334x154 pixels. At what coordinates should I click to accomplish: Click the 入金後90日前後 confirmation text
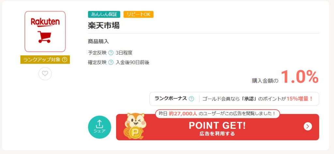point(132,63)
